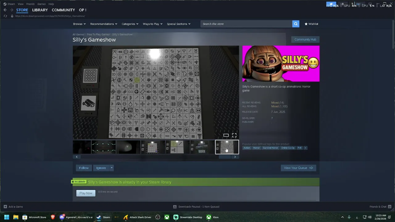Switch screenshot viewer to theater mode
The image size is (395, 222).
(226, 135)
